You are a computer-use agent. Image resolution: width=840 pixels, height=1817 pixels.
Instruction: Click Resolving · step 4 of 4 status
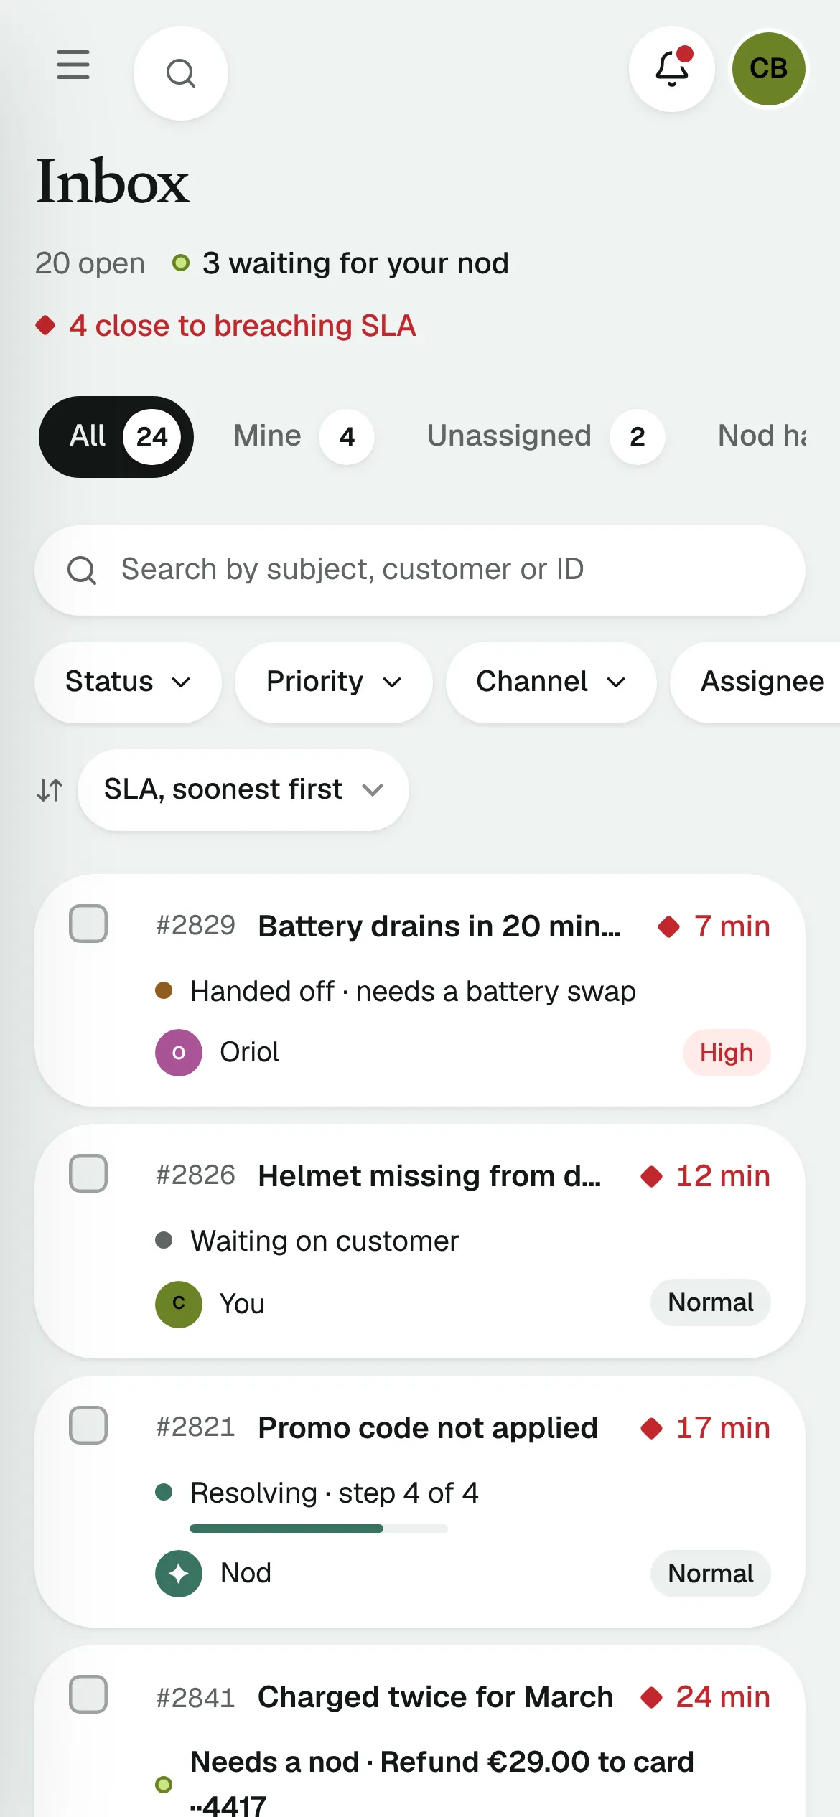click(335, 1493)
